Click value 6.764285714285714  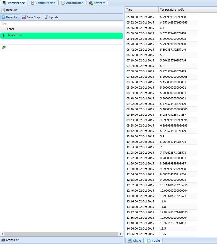(173, 142)
